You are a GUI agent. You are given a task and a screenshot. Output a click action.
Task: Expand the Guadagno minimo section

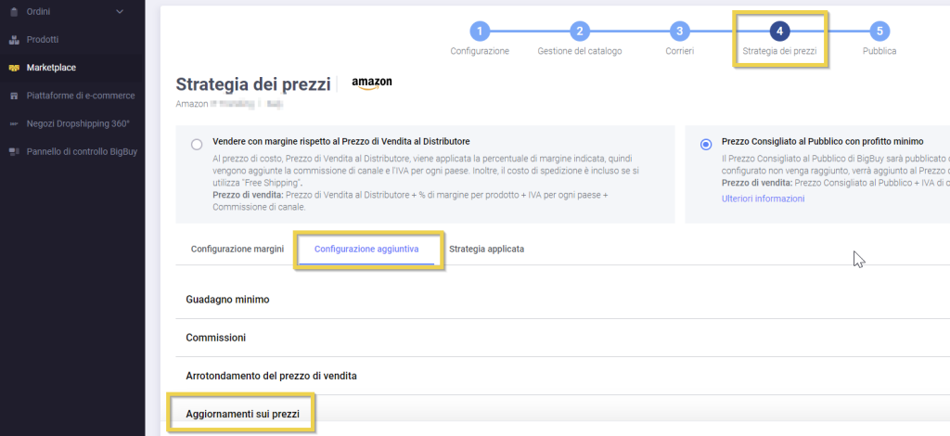pyautogui.click(x=227, y=300)
